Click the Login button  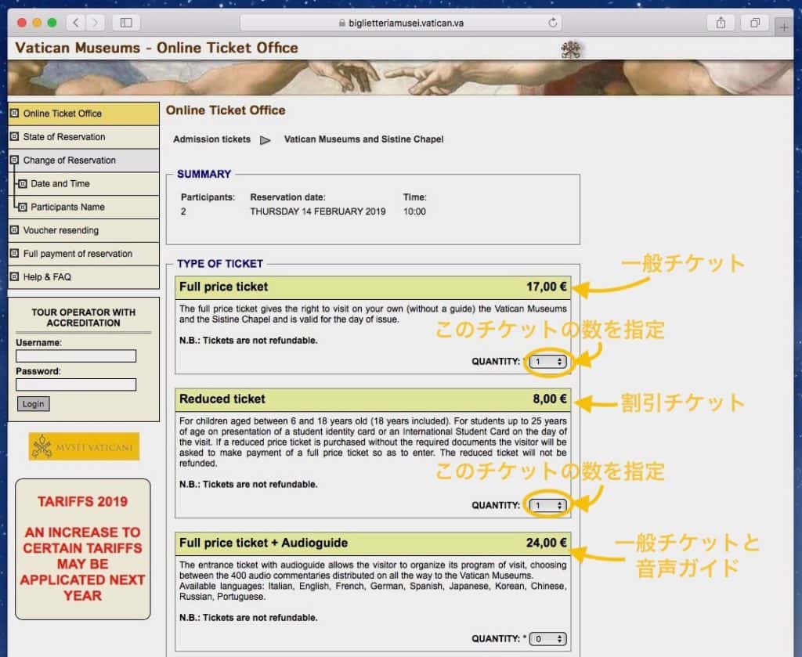tap(33, 404)
